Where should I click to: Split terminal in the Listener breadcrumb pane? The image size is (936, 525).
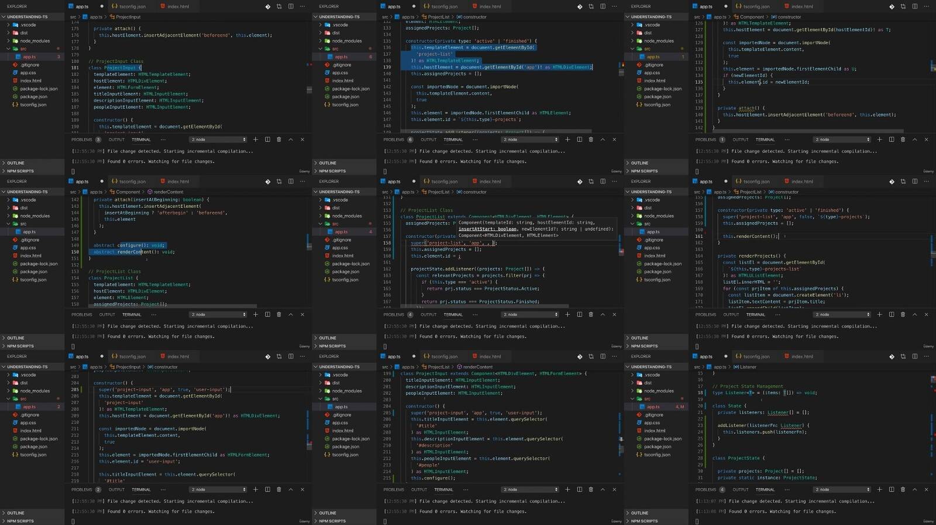pos(891,489)
